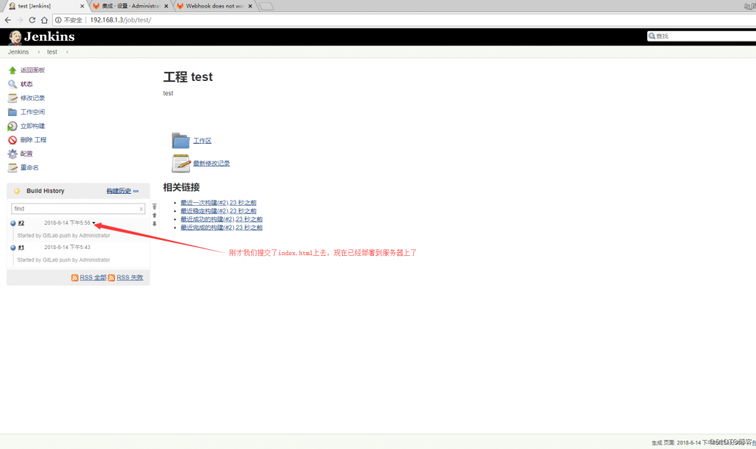Open the RSS 失败 feed link

pyautogui.click(x=129, y=278)
